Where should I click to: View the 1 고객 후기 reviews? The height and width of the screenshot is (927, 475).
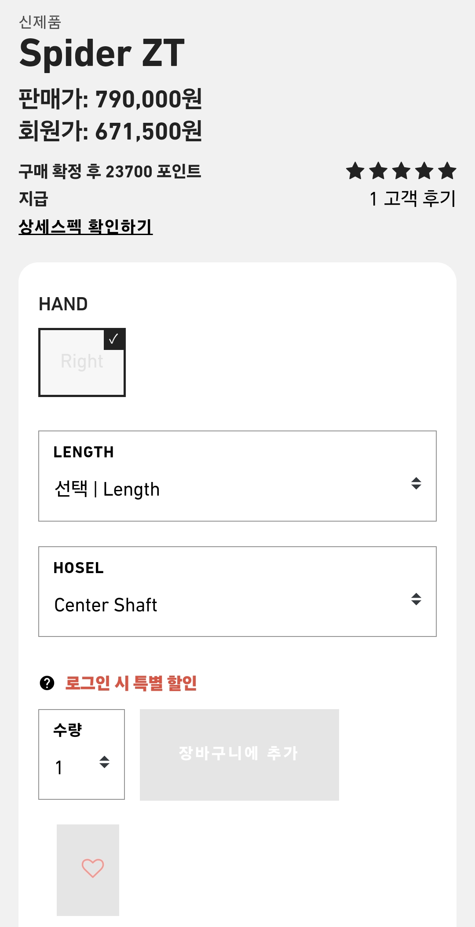tap(413, 199)
